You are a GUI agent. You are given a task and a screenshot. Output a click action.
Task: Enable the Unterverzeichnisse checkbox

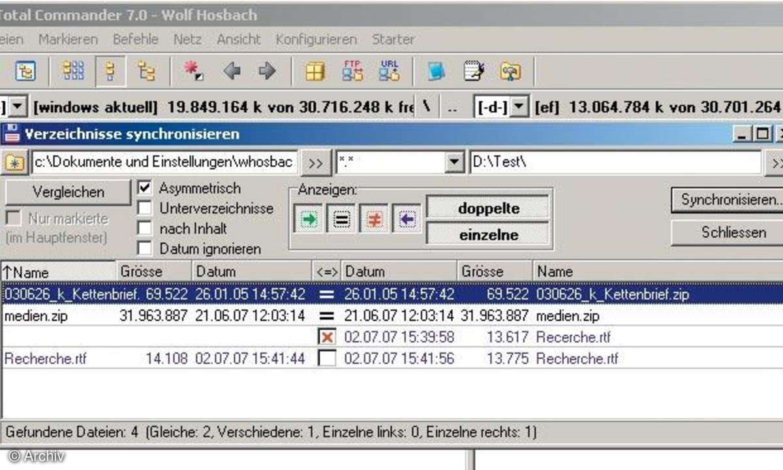click(x=145, y=208)
